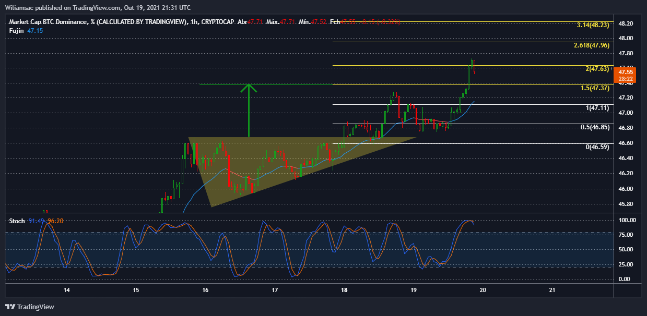647x316 pixels.
Task: Click the date label 21 on time axis
Action: (x=552, y=290)
